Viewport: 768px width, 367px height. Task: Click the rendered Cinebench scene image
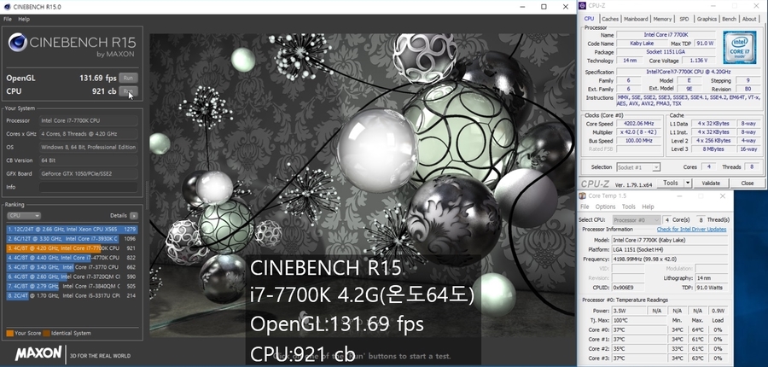(363, 185)
